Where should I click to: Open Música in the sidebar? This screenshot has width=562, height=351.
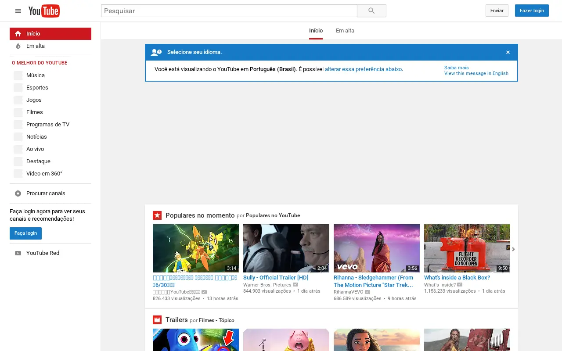pyautogui.click(x=50, y=75)
